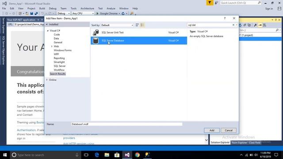This screenshot has width=283, height=159.
Task: Open the search box history dropdown arrow
Action: tap(237, 25)
